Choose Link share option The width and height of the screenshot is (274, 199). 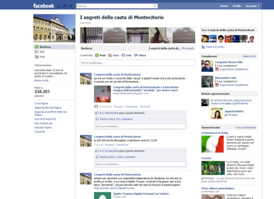point(126,55)
